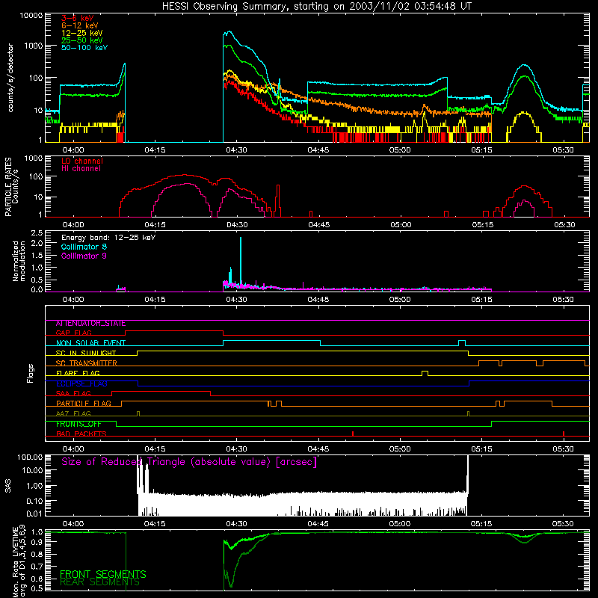Select the '6-12 keV' legend label
The width and height of the screenshot is (598, 598).
[80, 25]
